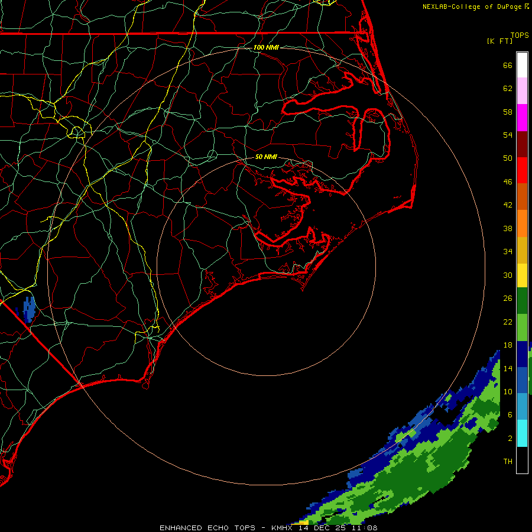The height and width of the screenshot is (532, 532).
Task: Click the 100 NMI range ring label
Action: click(x=266, y=47)
